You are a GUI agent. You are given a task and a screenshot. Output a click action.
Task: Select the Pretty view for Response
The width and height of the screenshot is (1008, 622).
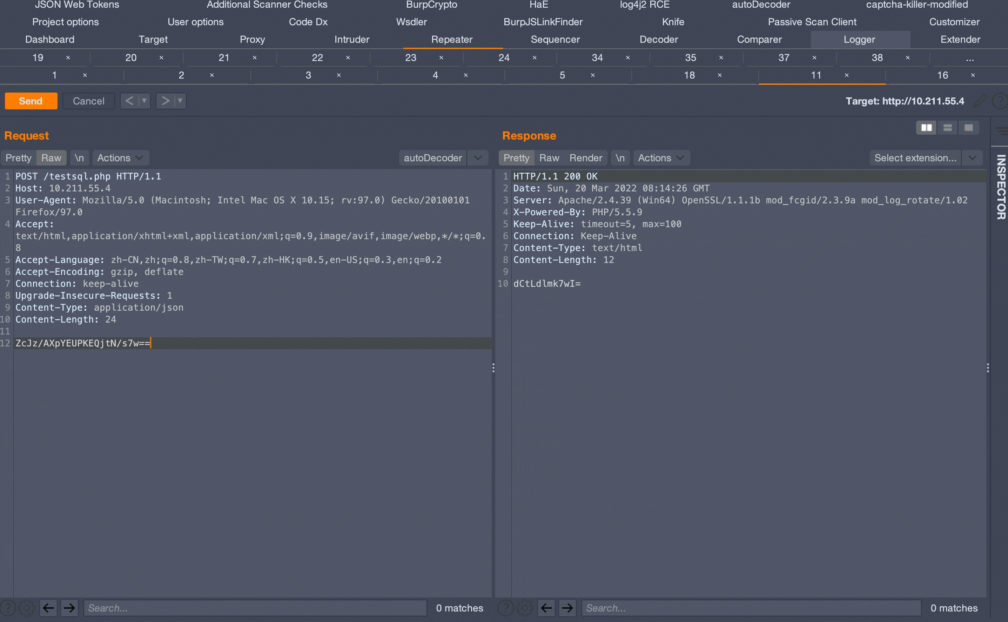tap(516, 158)
